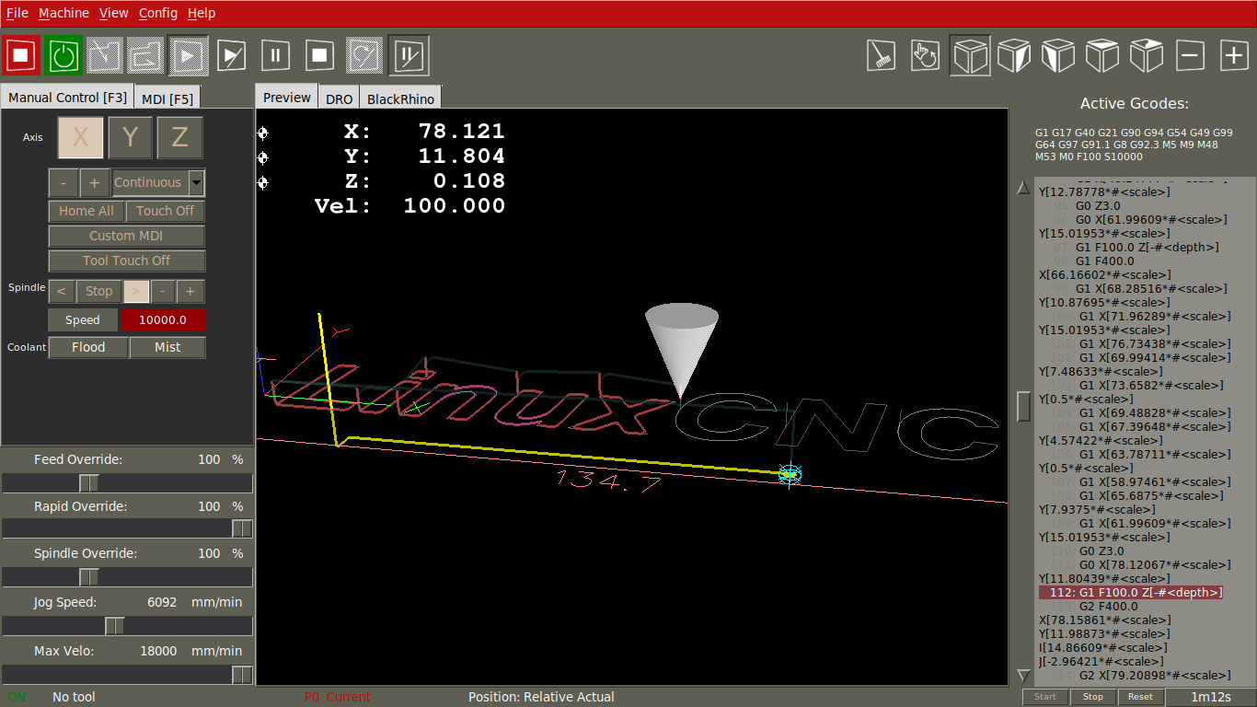Toggle Flood coolant
The height and width of the screenshot is (707, 1257).
coord(88,347)
